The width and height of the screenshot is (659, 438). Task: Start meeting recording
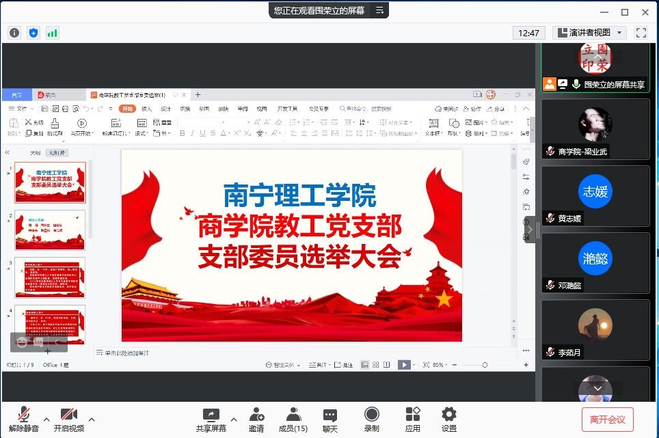[371, 419]
